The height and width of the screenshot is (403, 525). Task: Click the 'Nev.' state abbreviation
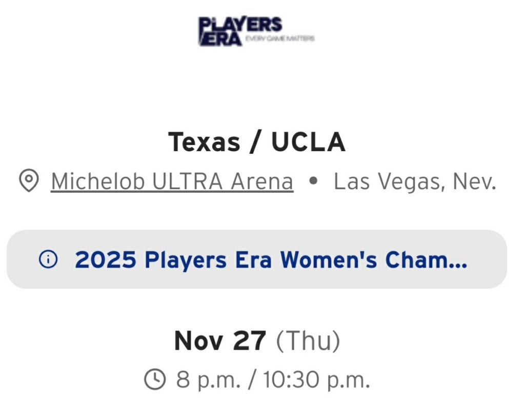pyautogui.click(x=475, y=182)
